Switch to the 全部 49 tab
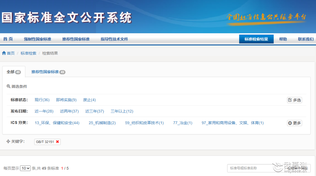This screenshot has height=176, width=316. tap(14, 72)
